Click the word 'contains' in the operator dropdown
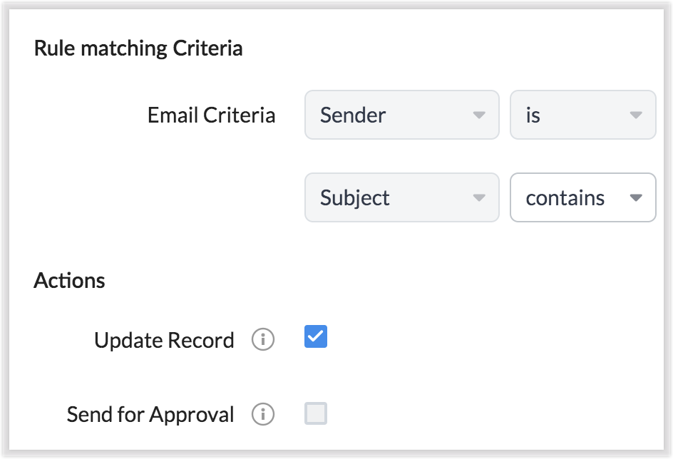673x459 pixels. click(x=565, y=197)
